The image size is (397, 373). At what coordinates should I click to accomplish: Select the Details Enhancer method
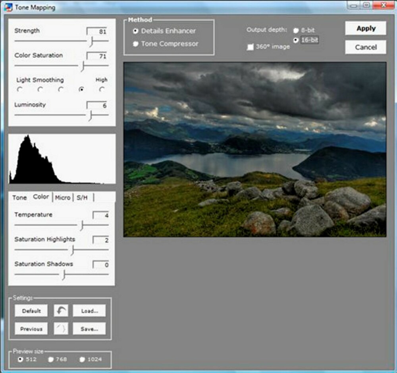click(x=135, y=31)
